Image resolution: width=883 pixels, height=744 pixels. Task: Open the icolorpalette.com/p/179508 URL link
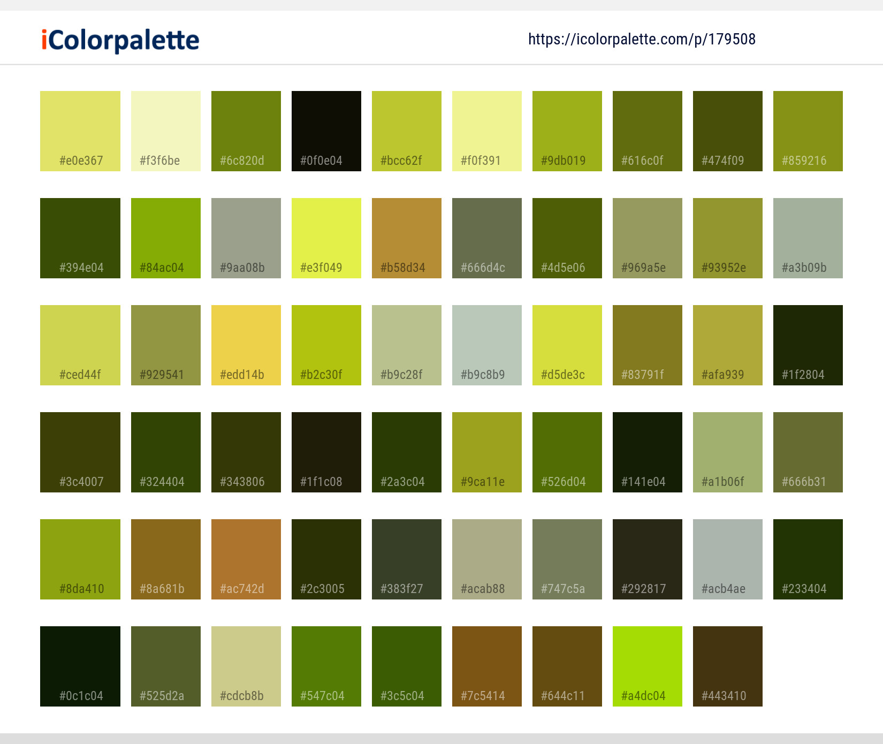642,39
